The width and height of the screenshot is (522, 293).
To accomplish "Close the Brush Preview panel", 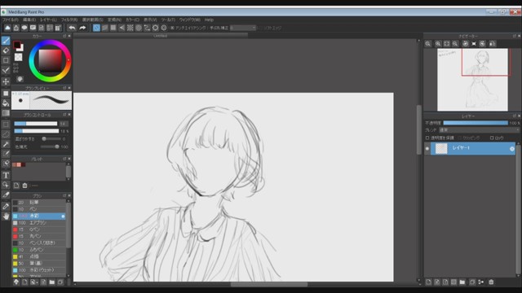I will [69, 88].
